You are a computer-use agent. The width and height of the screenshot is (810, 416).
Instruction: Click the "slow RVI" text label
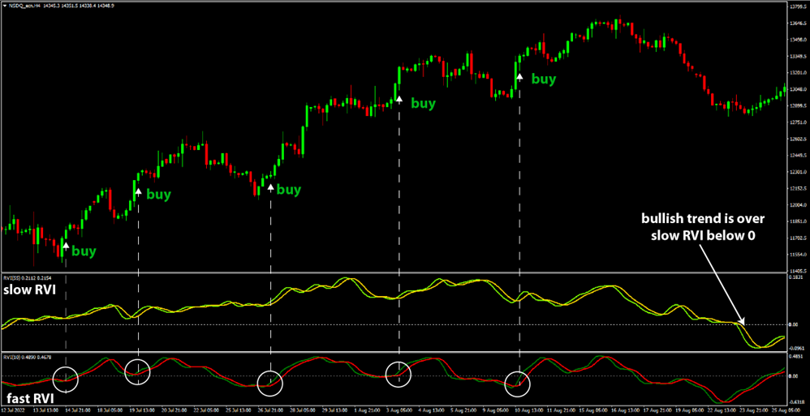(30, 290)
